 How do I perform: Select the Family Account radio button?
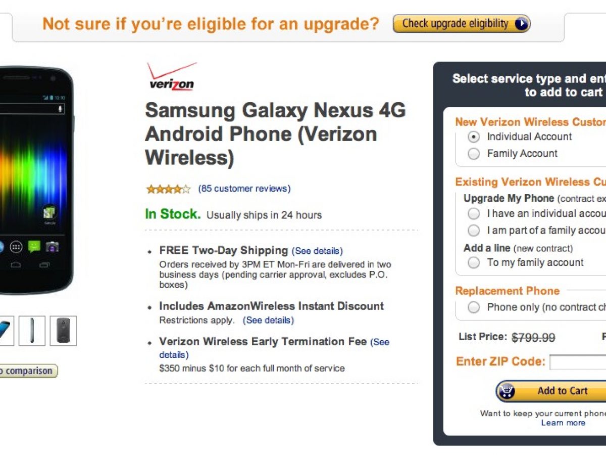point(474,154)
